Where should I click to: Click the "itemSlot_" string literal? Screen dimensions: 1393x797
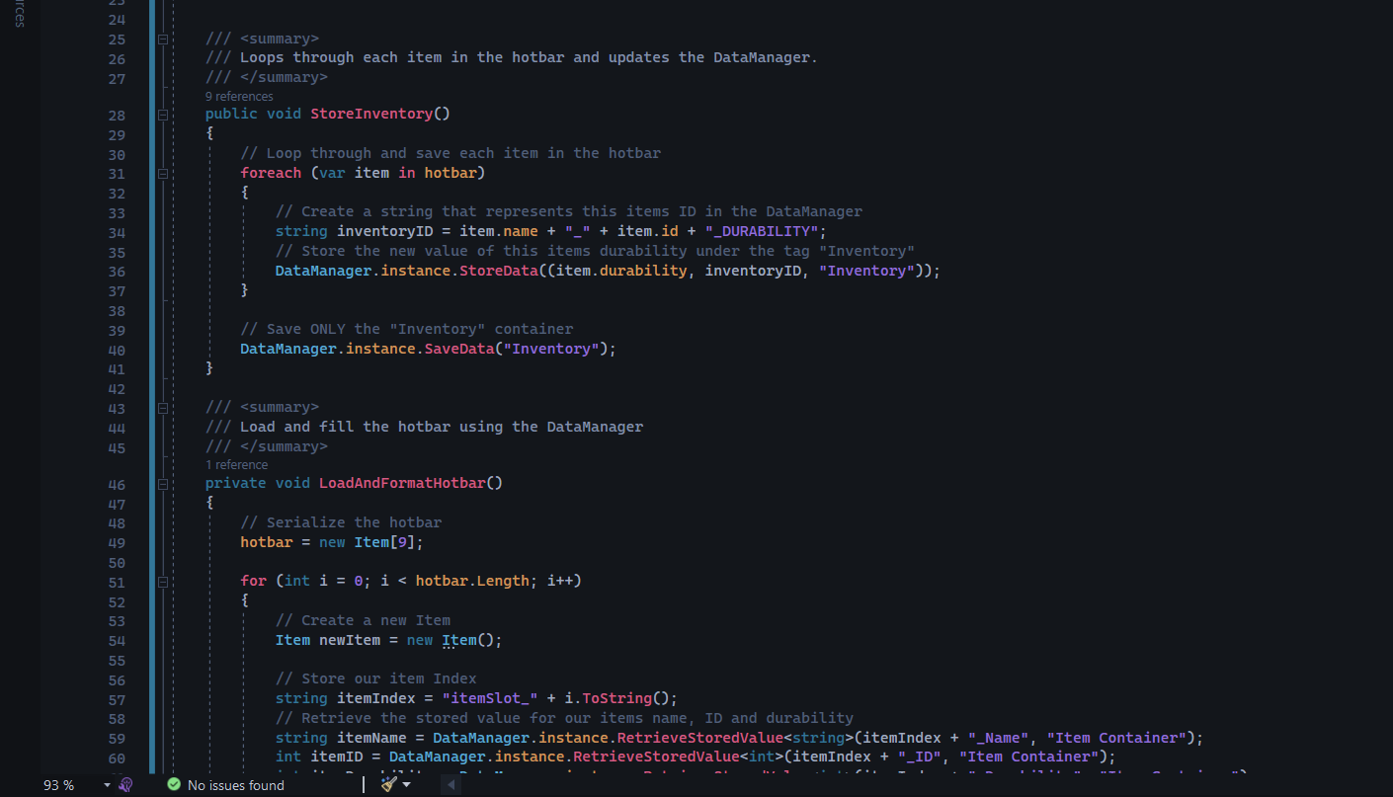490,698
